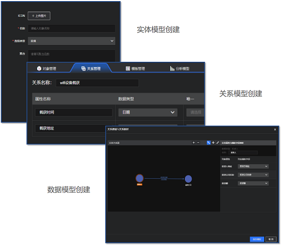This screenshot has height=245, width=281.
Task: Select the 关系管理 tab
Action: pyautogui.click(x=91, y=69)
